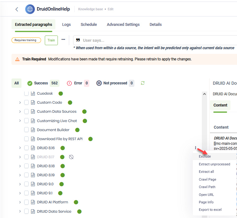Screen dimensions: 237x218
Task: Expand the DRUID 8.18 tree item
Action: (x=20, y=166)
